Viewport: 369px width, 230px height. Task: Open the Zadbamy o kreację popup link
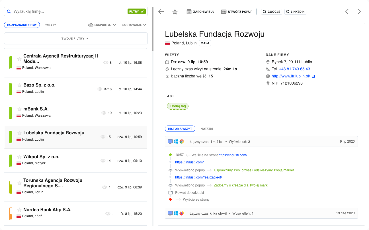[x=242, y=185]
